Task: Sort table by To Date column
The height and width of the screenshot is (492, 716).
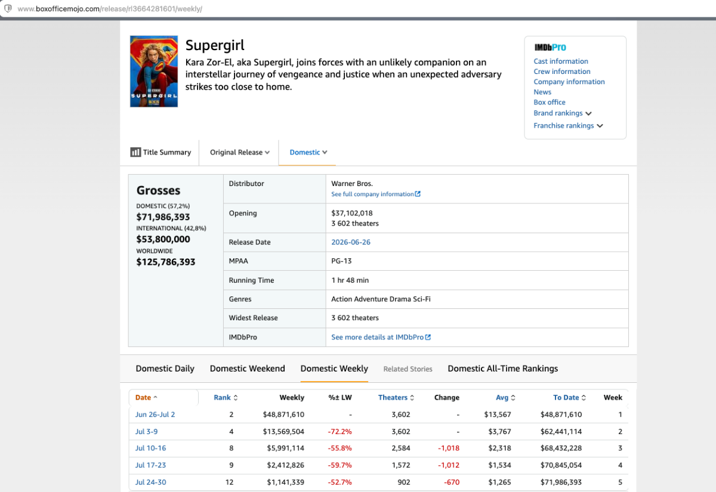Action: 570,397
